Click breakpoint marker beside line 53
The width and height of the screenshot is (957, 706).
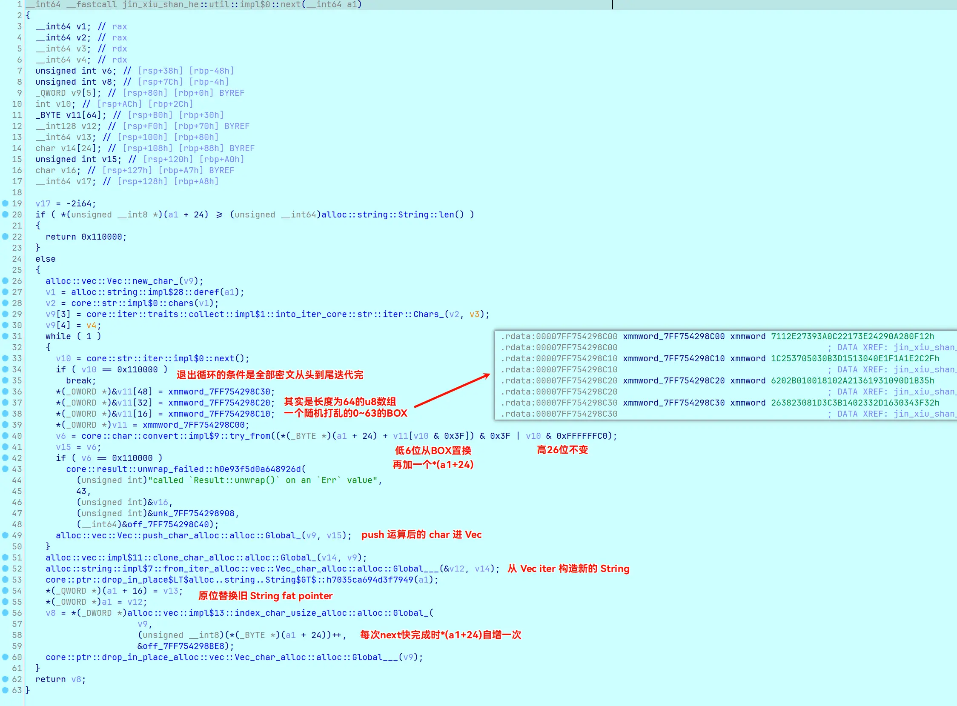[5, 580]
